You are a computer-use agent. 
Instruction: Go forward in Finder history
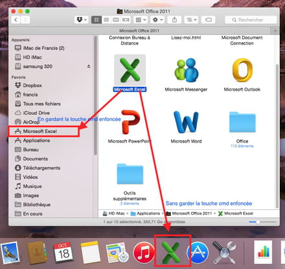coord(25,20)
